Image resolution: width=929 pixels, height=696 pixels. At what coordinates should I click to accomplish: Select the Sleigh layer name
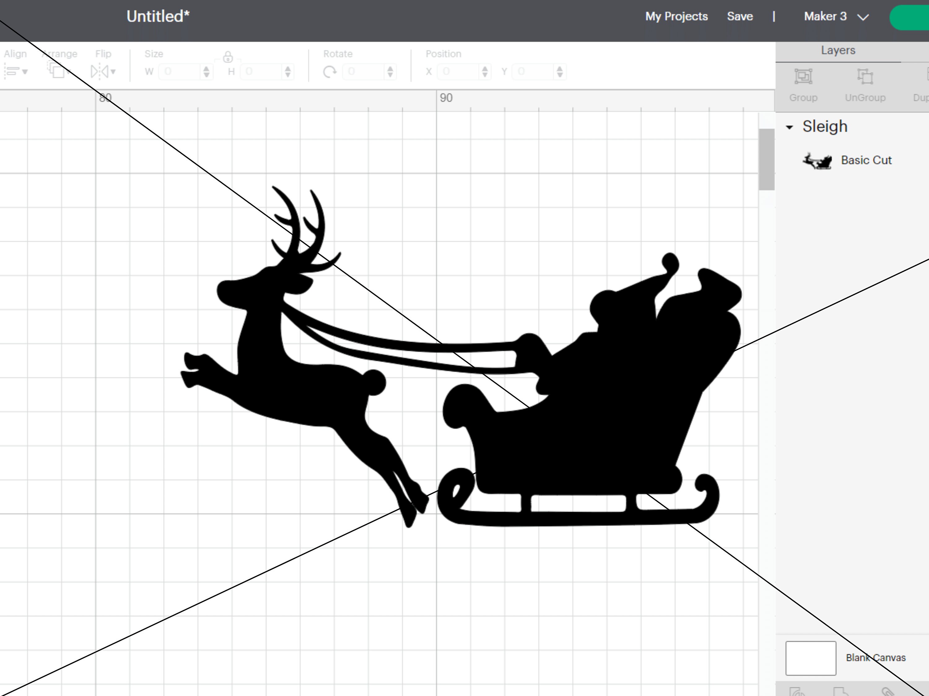click(x=825, y=126)
